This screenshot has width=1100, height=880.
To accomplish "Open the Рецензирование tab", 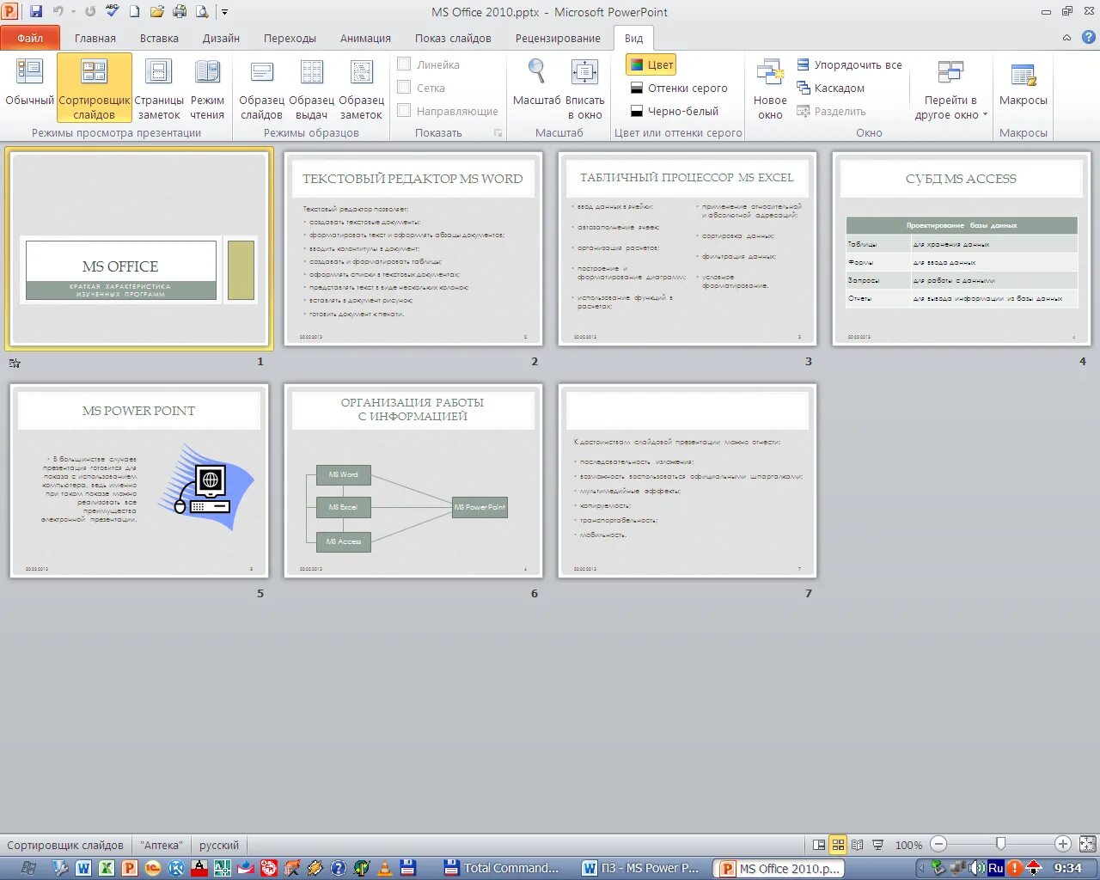I will click(558, 38).
